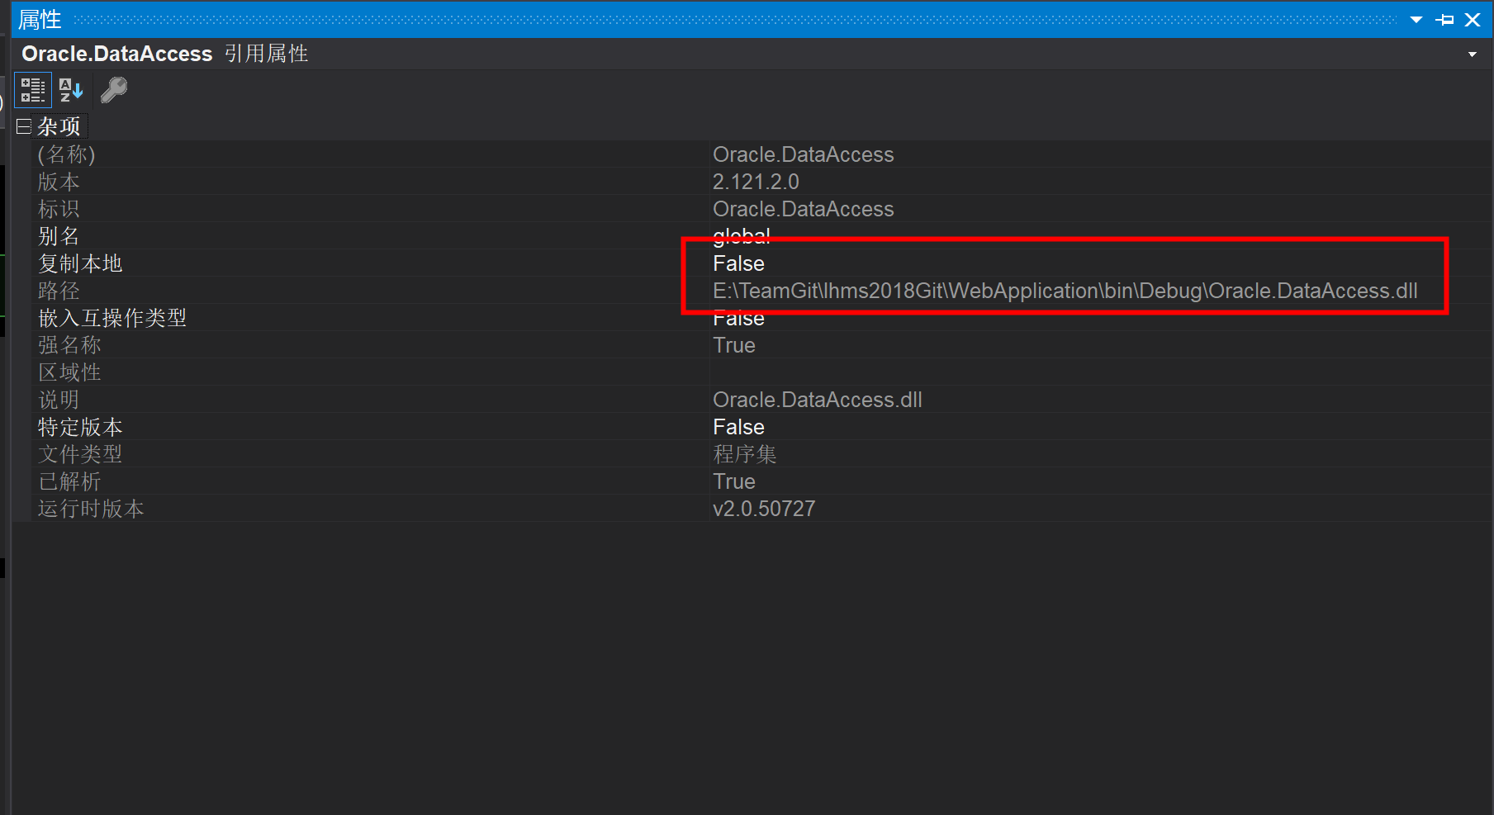Image resolution: width=1494 pixels, height=815 pixels.
Task: Open the Oracle.DataAccess object selector dropdown
Action: click(x=1473, y=54)
